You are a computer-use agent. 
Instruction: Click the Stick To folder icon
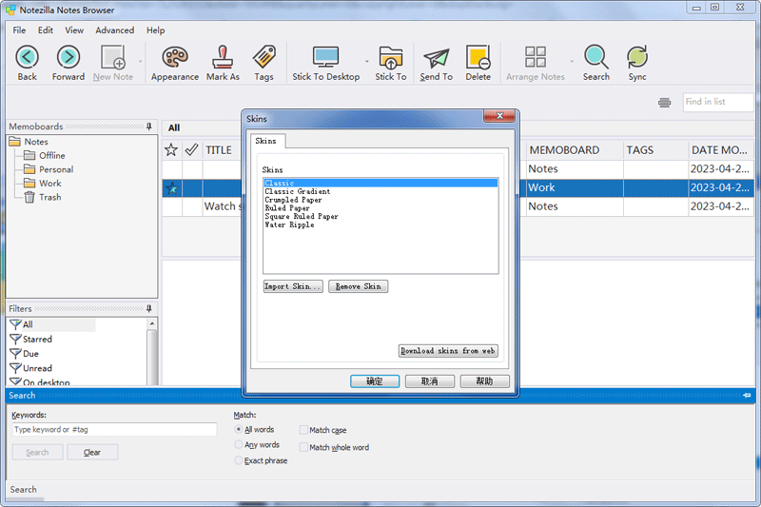391,57
